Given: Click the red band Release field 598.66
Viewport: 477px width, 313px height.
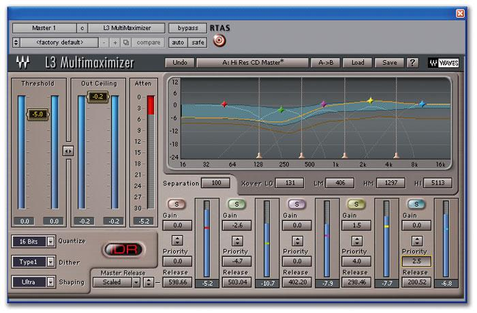Looking at the screenshot, I should coord(178,282).
